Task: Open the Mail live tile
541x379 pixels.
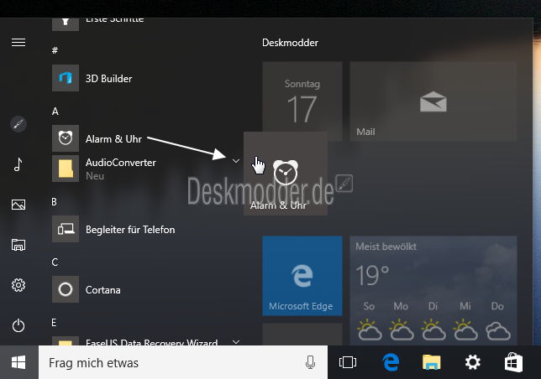Action: click(x=433, y=101)
